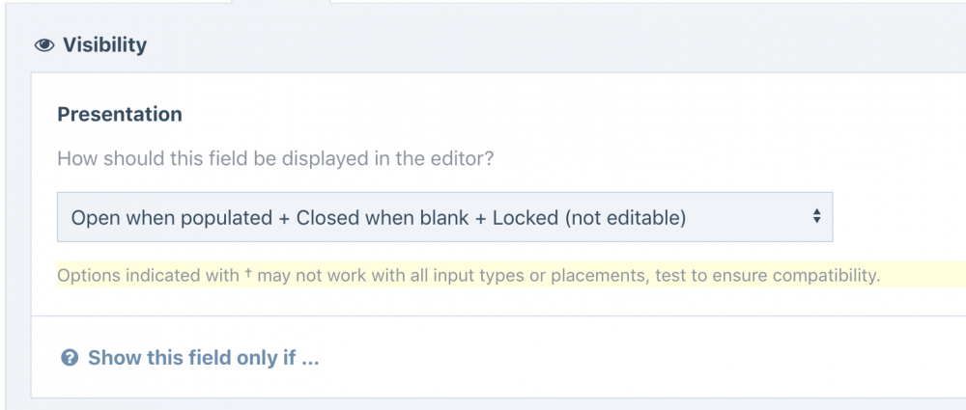Click the grey area below the Visibility panel
Image resolution: width=966 pixels, height=410 pixels.
click(x=483, y=404)
